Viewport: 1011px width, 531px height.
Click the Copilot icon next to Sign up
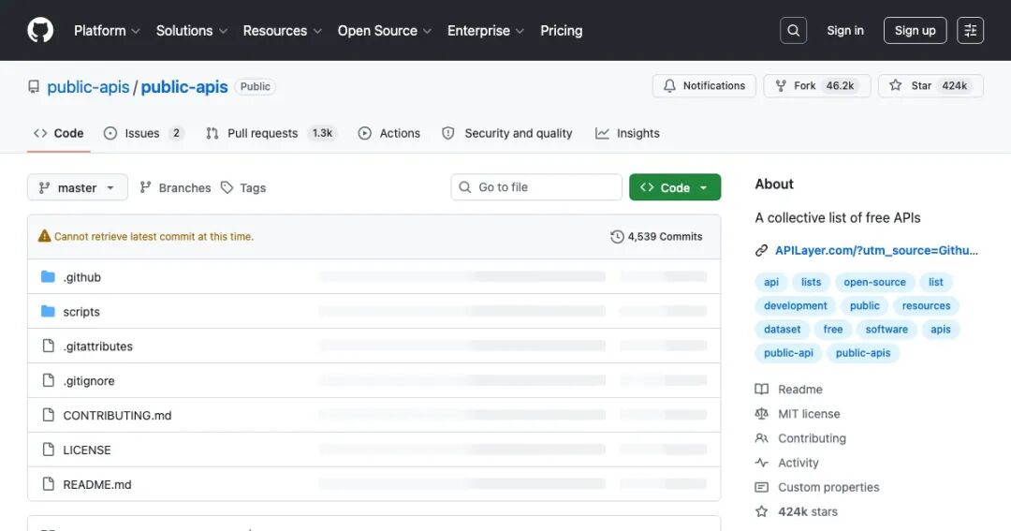pyautogui.click(x=971, y=31)
